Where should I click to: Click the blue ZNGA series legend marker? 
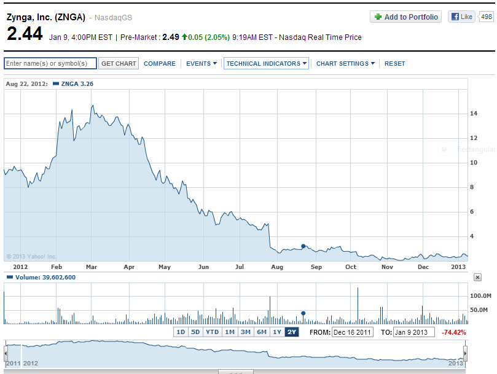coord(56,84)
